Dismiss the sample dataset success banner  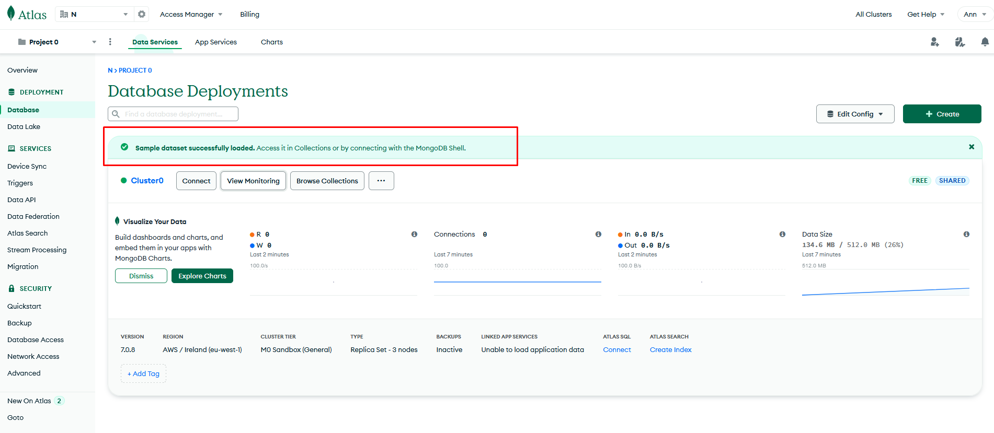tap(971, 147)
